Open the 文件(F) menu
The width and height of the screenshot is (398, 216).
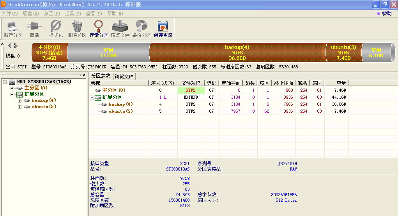point(10,14)
